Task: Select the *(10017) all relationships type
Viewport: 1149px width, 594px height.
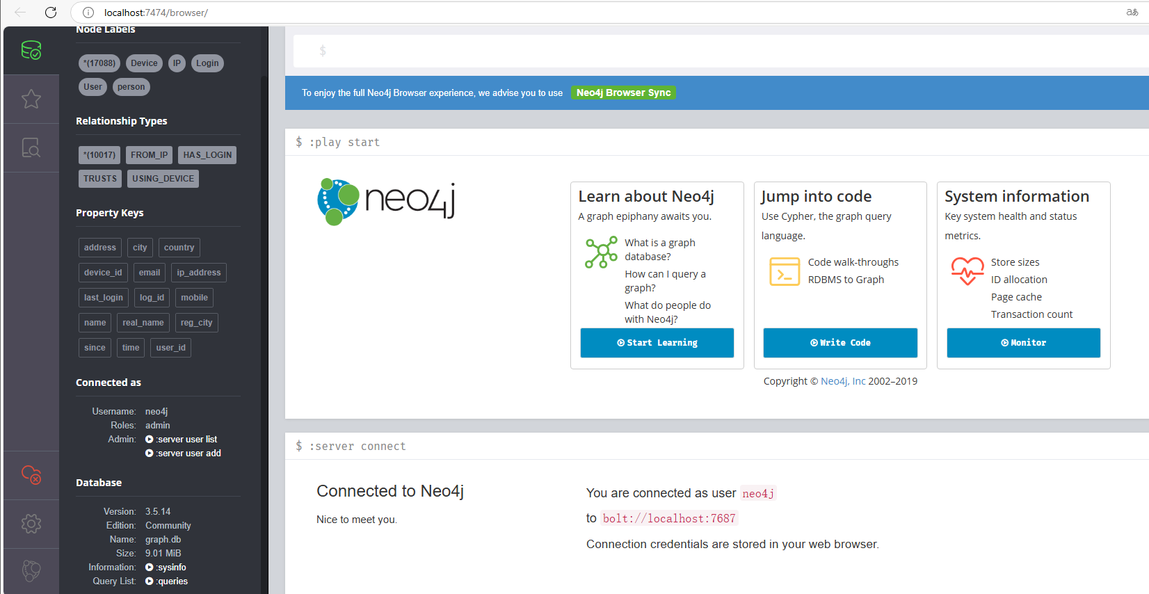Action: 99,155
